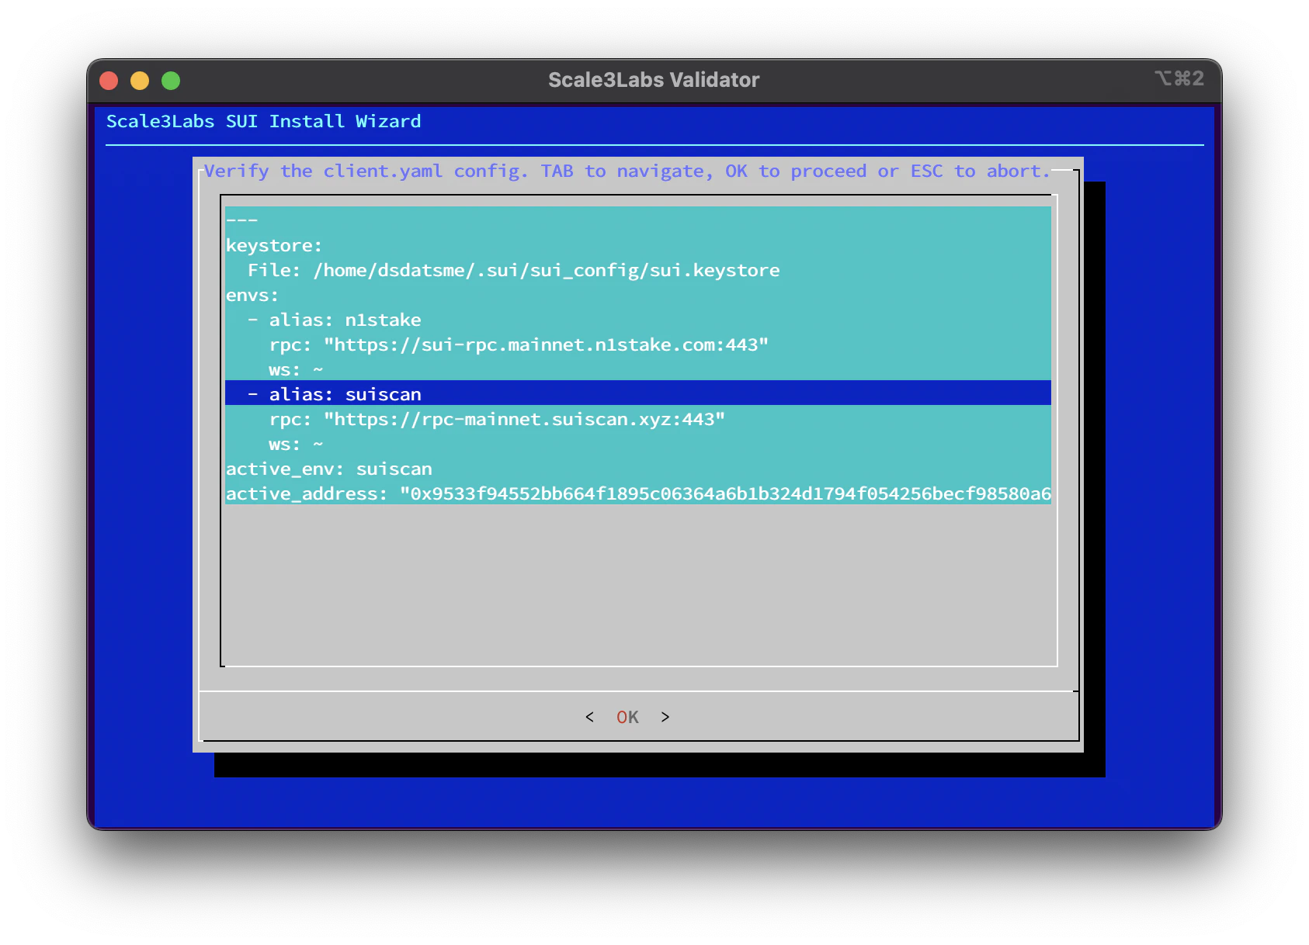Click the 'ws: ~' line under suiscan
Screen dimensions: 1309x945
(638, 442)
